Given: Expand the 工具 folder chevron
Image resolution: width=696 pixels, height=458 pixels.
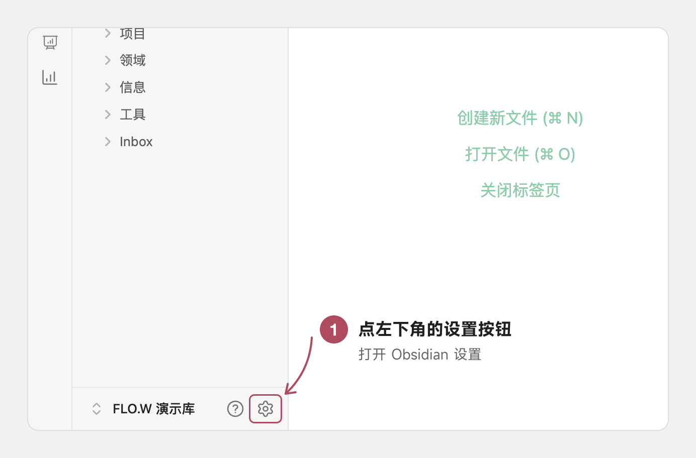Looking at the screenshot, I should 108,114.
